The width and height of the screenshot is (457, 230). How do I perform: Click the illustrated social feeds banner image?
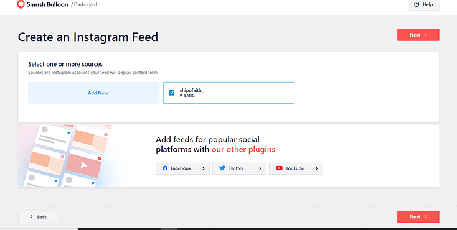pos(73,156)
